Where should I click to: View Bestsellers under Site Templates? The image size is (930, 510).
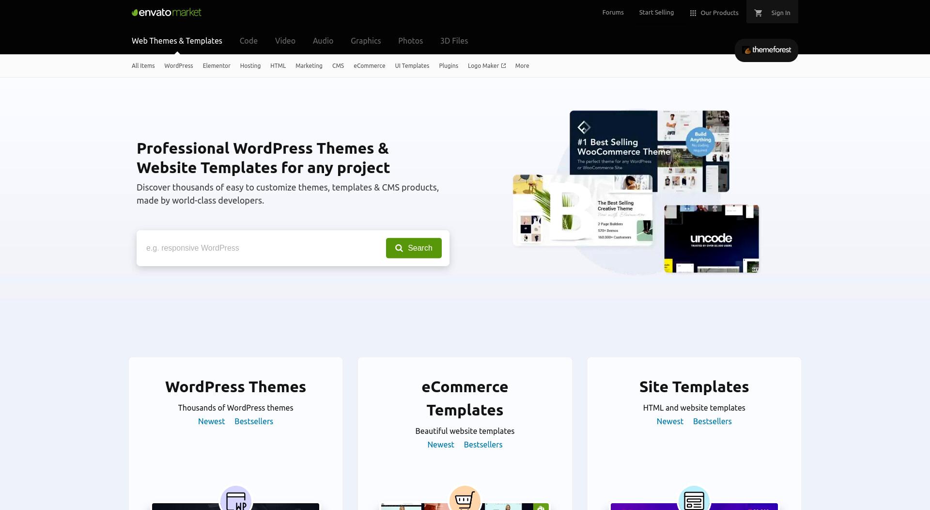[712, 421]
